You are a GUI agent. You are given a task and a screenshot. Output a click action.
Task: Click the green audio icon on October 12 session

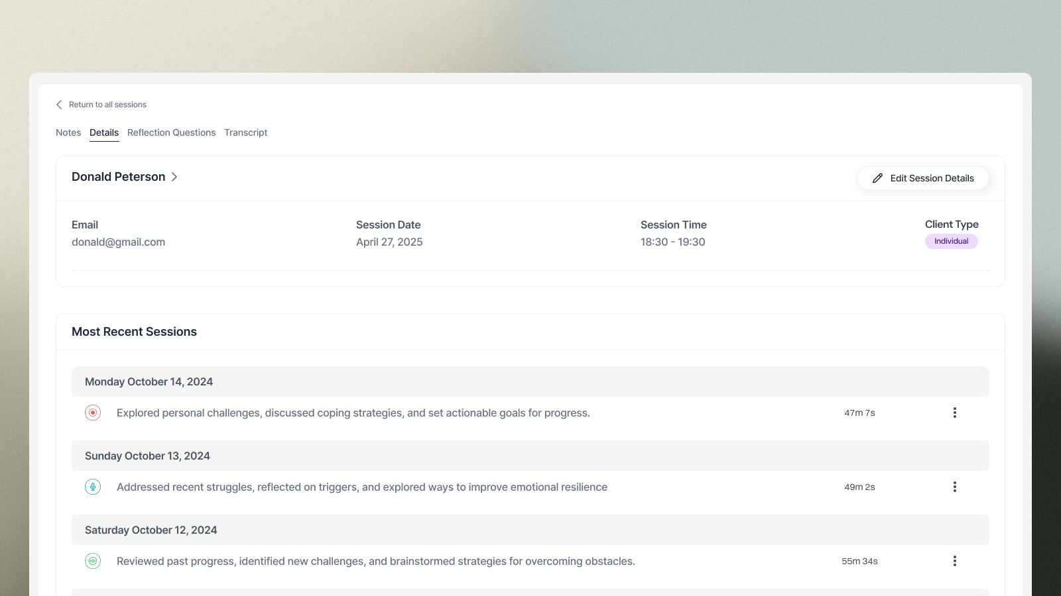93,560
